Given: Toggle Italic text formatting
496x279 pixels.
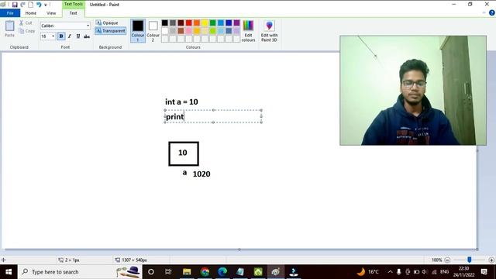Looking at the screenshot, I should tap(70, 36).
